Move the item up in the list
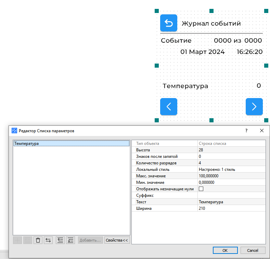The width and height of the screenshot is (270, 259). coord(60,240)
